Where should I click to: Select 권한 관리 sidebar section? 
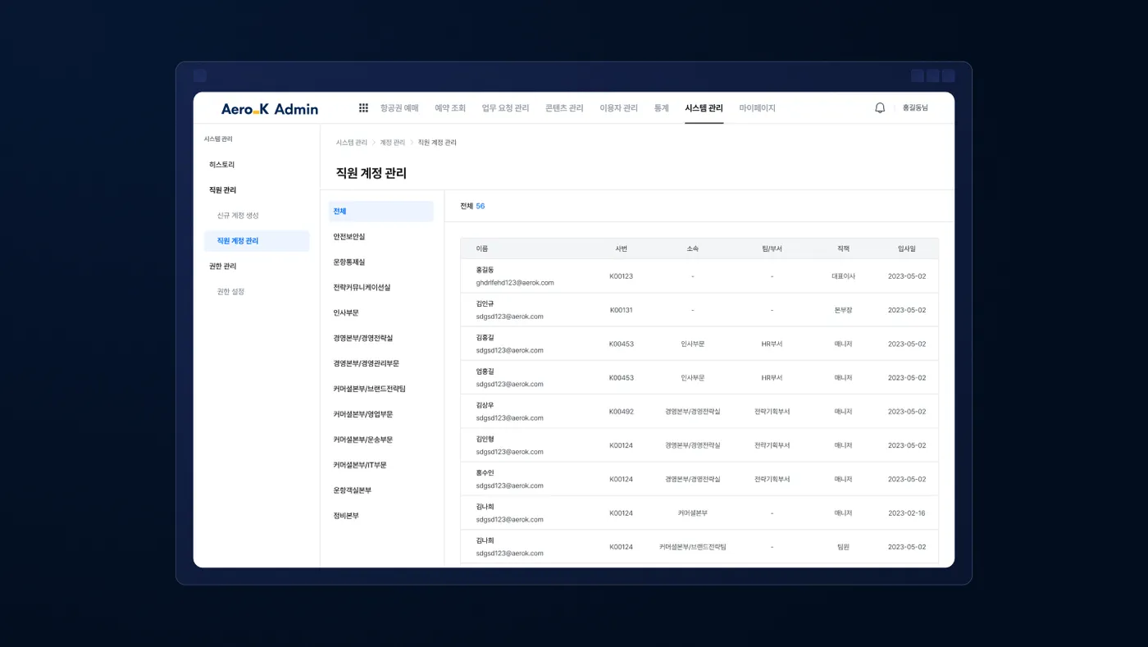click(222, 267)
